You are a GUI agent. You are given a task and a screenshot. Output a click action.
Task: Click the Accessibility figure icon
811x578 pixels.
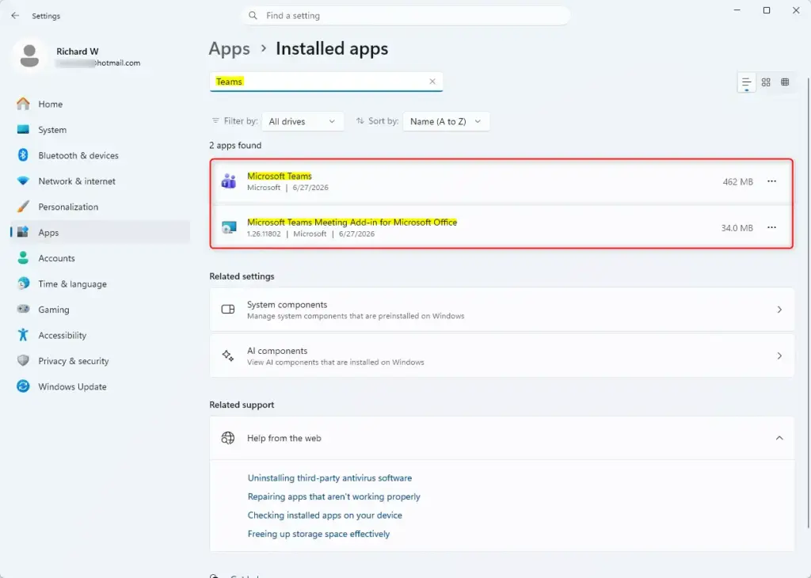click(x=23, y=334)
